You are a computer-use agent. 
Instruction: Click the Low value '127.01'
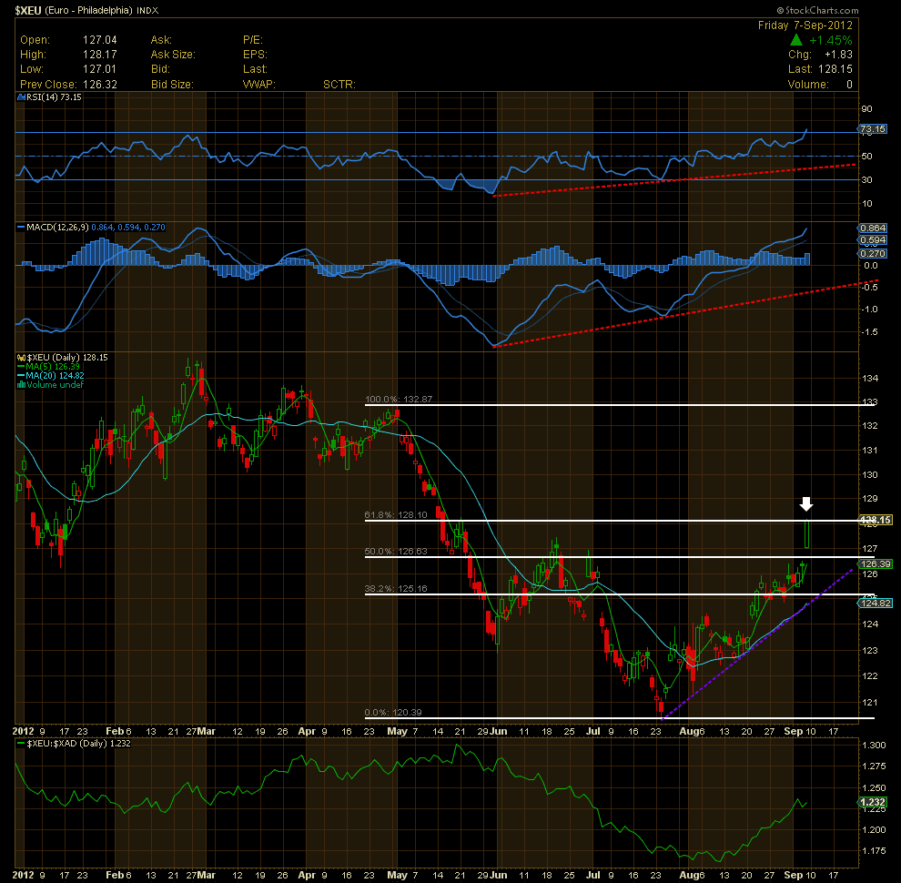pos(100,69)
